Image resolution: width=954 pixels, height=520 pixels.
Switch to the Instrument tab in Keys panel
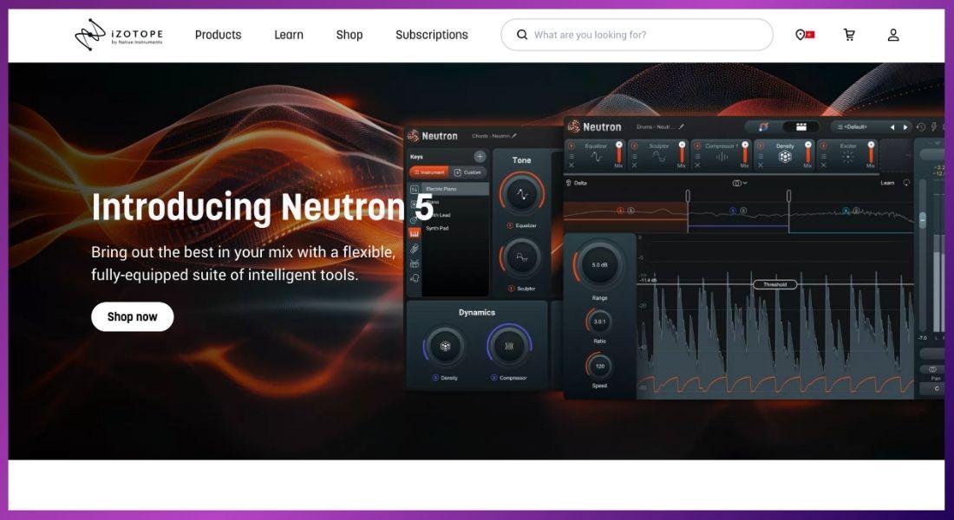point(429,172)
